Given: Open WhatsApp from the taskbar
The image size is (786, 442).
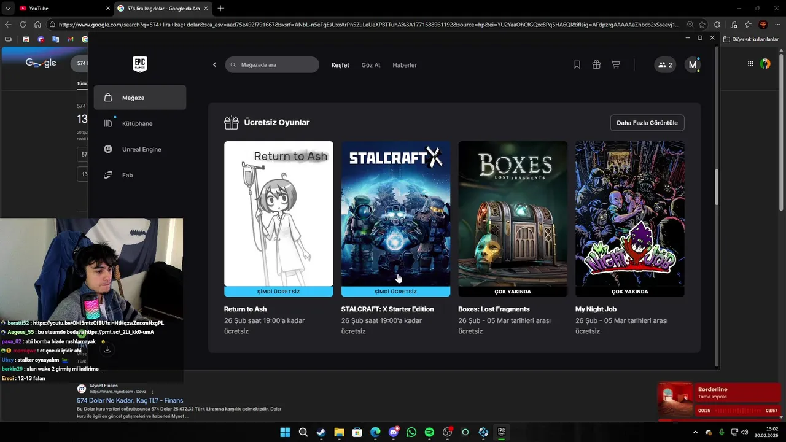Looking at the screenshot, I should coord(411,432).
